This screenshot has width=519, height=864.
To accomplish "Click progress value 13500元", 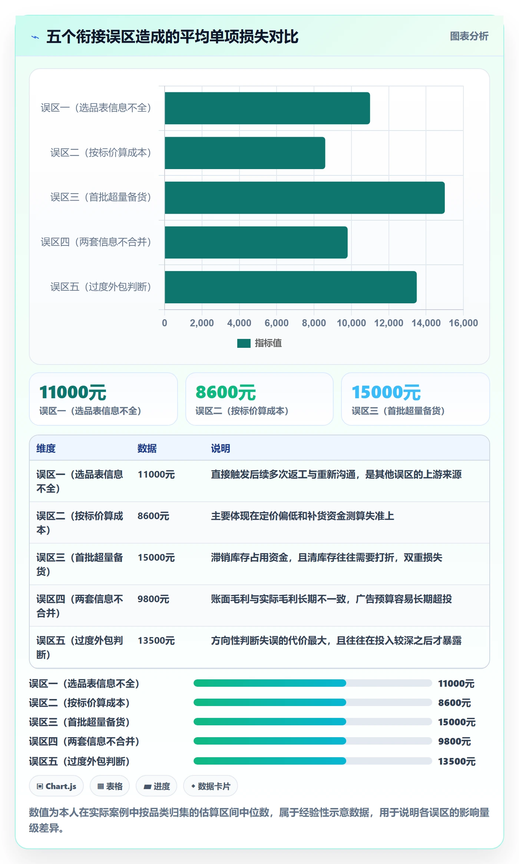I will (457, 762).
